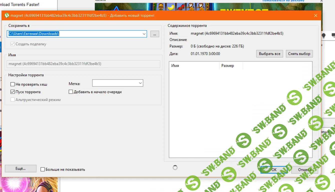Image resolution: width=335 pixels, height=192 pixels.
Task: Sort file list by "Имя" column header
Action: pos(194,66)
